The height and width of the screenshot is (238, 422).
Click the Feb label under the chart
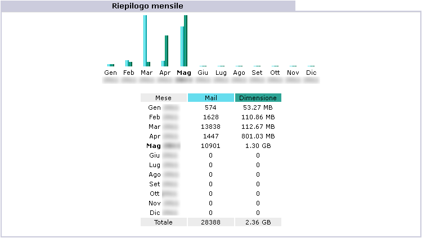coord(129,73)
